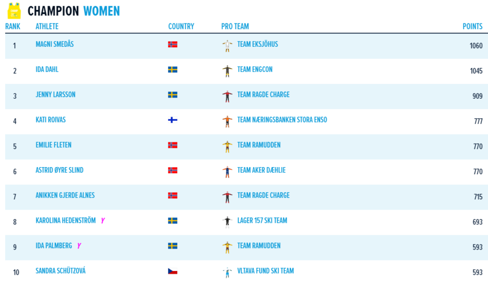488x283 pixels.
Task: Open Ida Dahl's athlete profile
Action: click(47, 70)
